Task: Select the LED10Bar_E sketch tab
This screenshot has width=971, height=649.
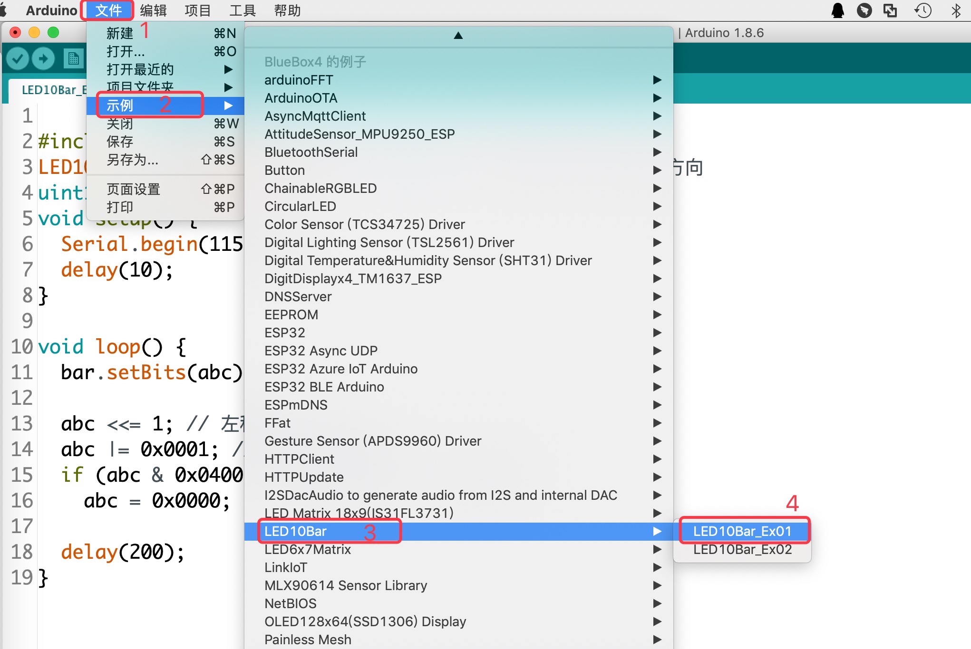Action: (52, 90)
